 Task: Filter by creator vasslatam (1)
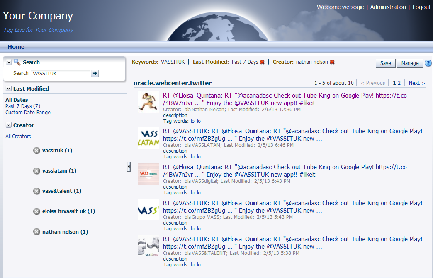click(59, 170)
